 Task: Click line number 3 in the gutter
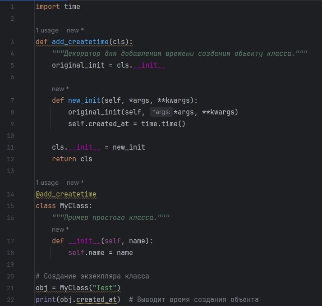click(x=12, y=42)
